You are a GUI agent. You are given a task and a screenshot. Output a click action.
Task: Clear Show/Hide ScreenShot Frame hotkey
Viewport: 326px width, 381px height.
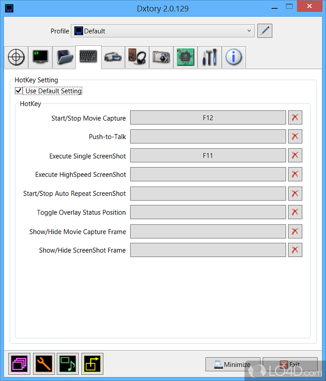[x=295, y=250]
